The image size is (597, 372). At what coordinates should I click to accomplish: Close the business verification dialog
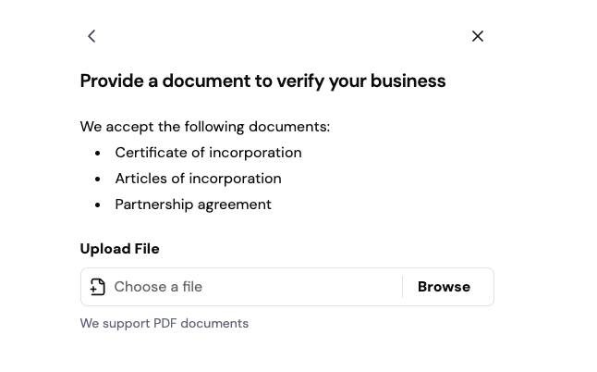[x=478, y=36]
